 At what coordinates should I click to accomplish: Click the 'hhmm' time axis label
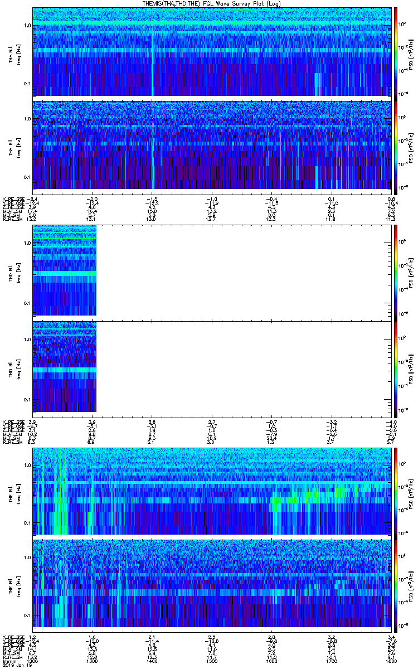9,661
